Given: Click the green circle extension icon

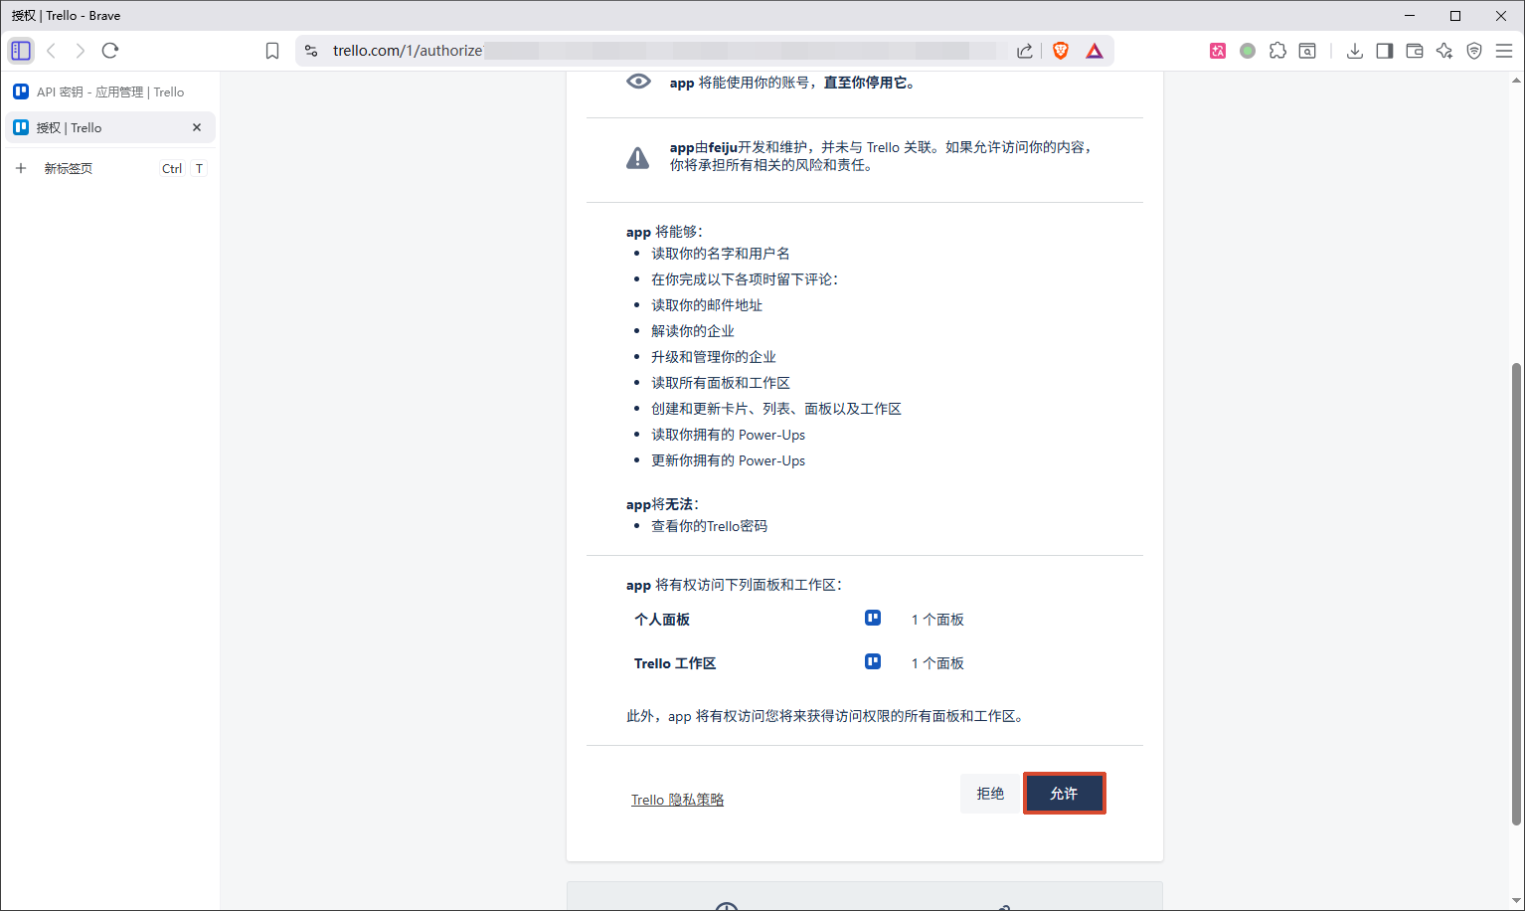Looking at the screenshot, I should point(1248,51).
